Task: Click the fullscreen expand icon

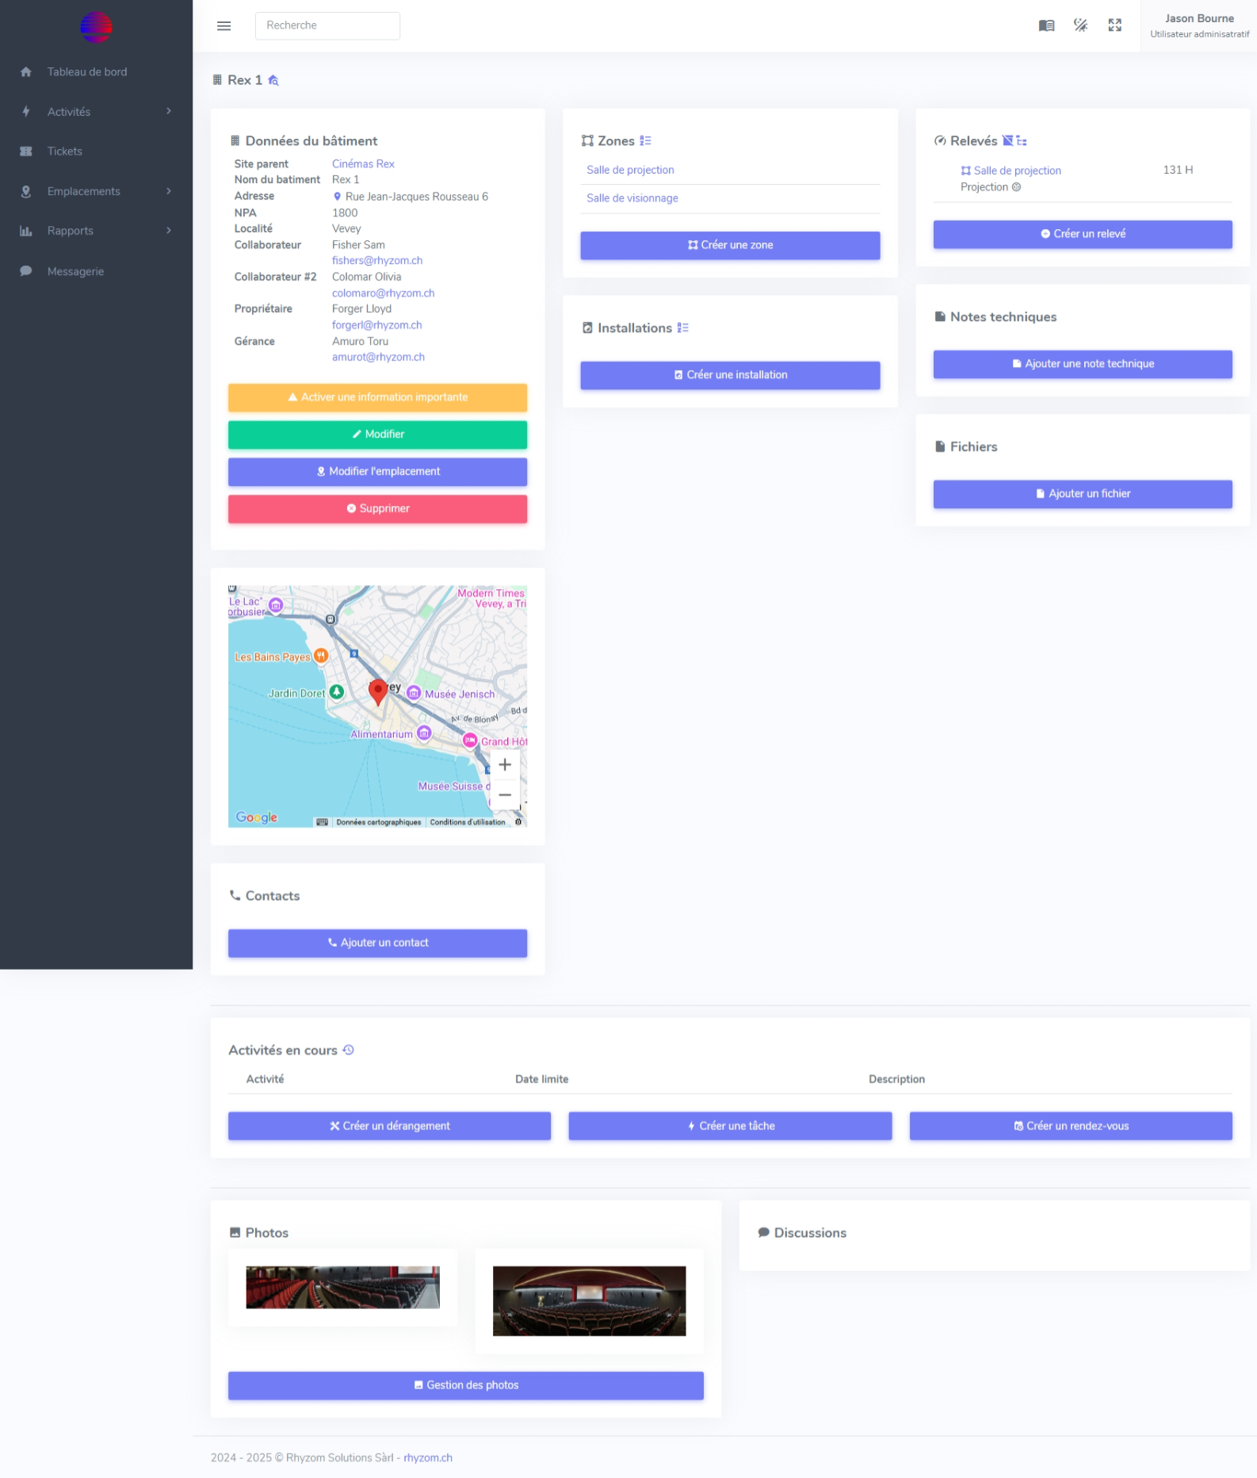Action: (x=1114, y=26)
